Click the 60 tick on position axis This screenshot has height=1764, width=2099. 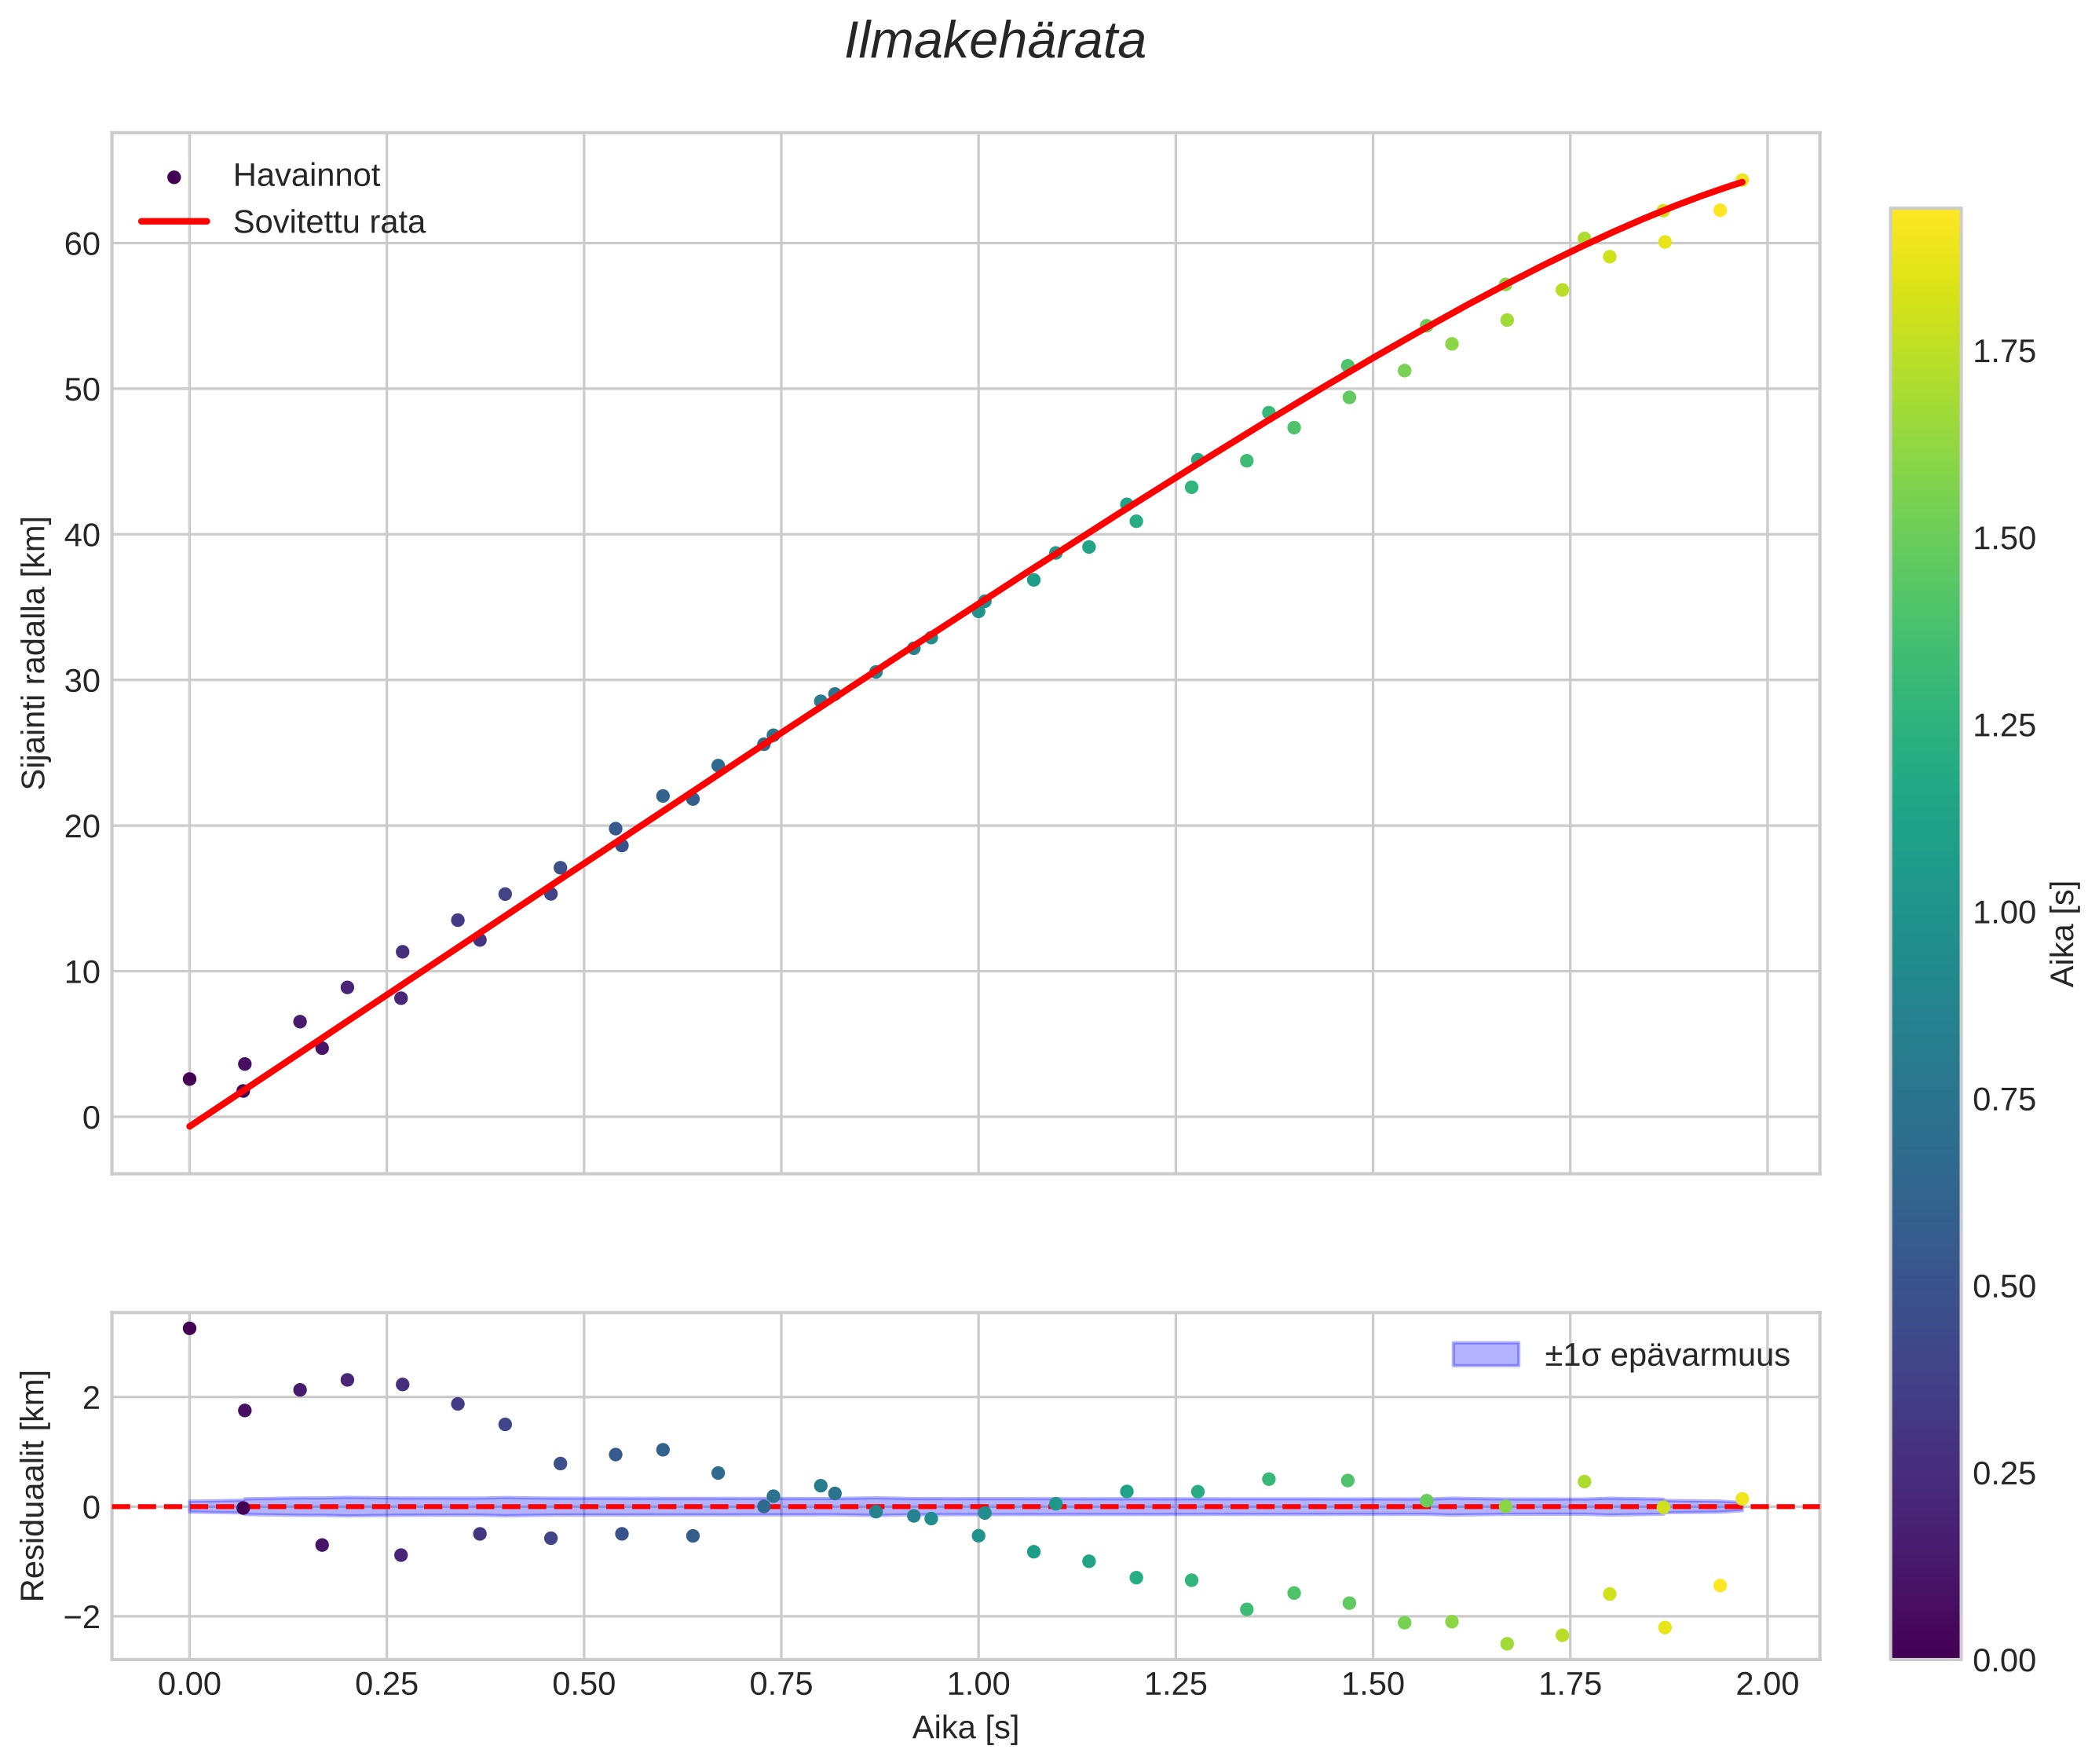pos(82,244)
